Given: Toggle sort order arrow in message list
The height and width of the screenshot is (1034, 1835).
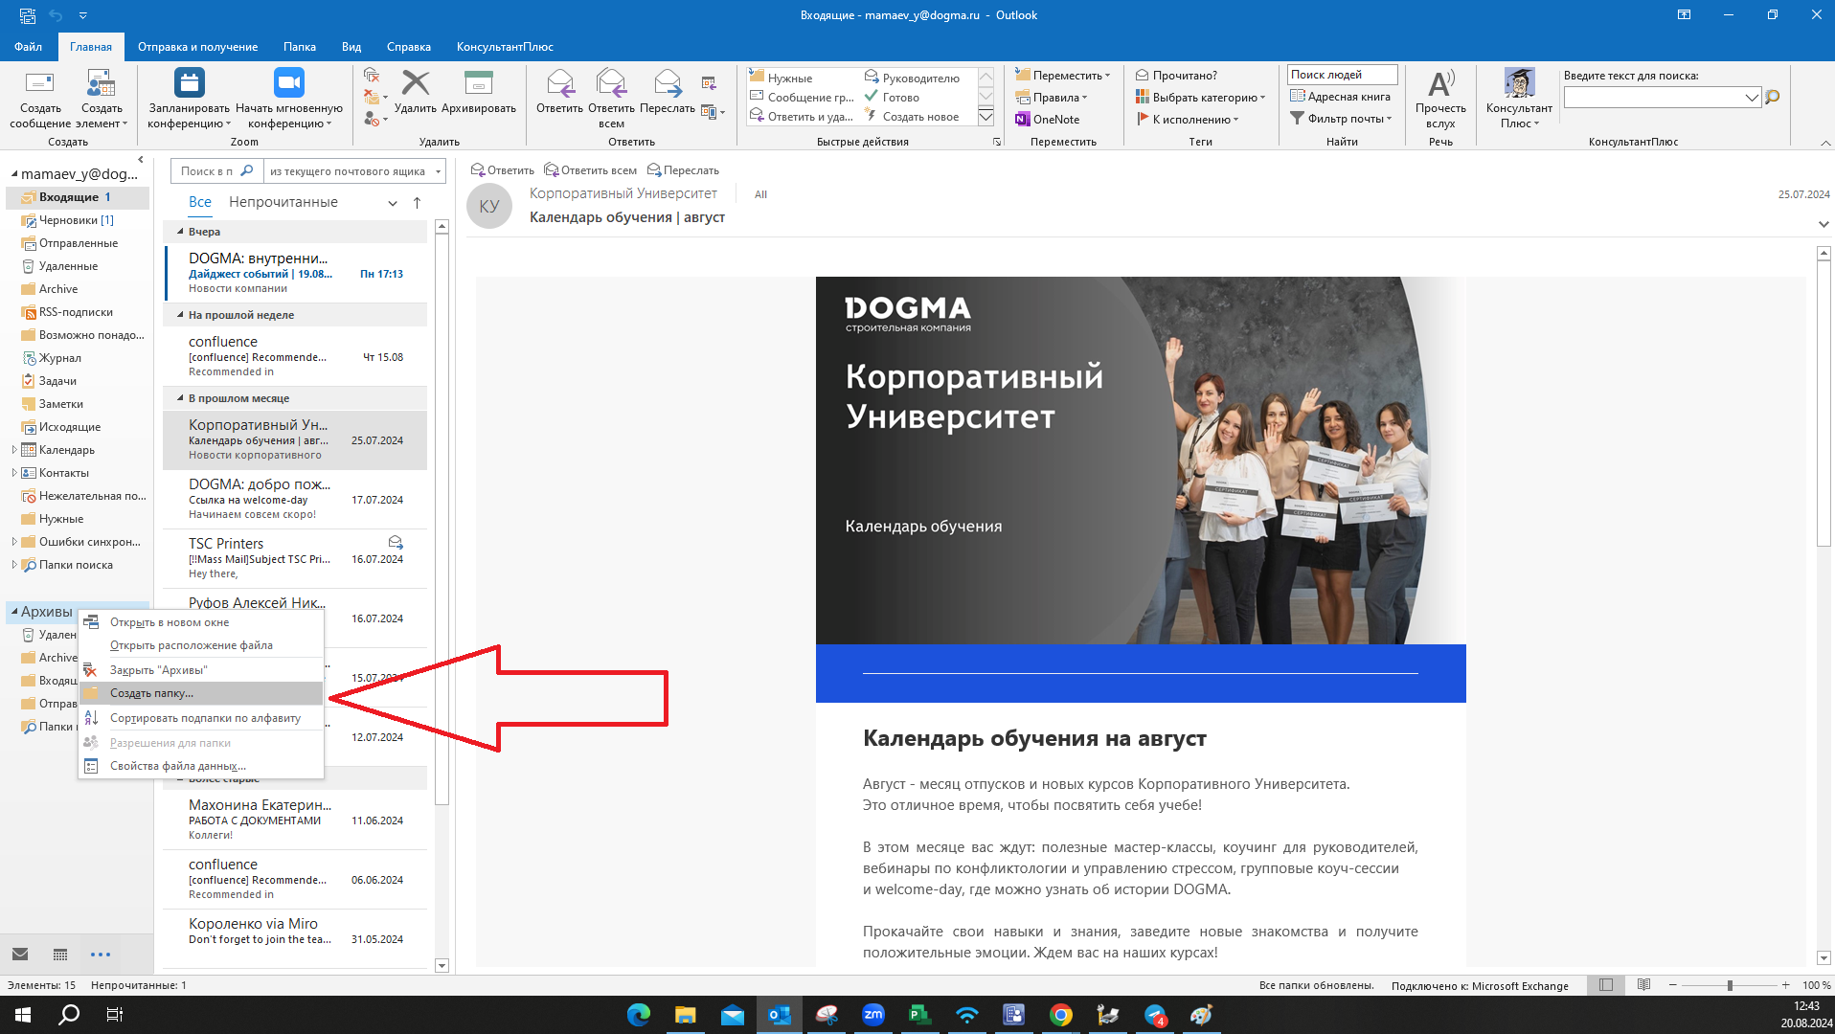Looking at the screenshot, I should click(417, 203).
